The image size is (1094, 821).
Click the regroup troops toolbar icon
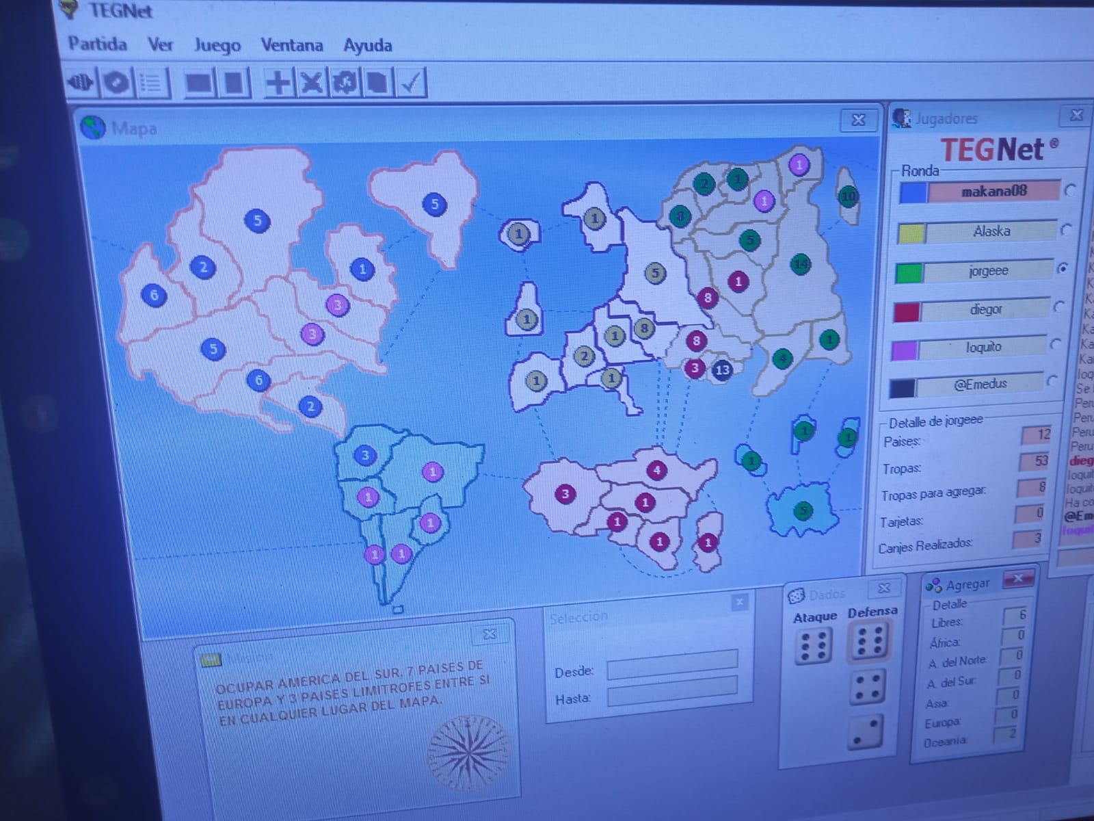pyautogui.click(x=345, y=83)
